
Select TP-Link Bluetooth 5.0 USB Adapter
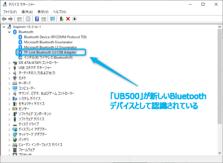click(x=50, y=52)
